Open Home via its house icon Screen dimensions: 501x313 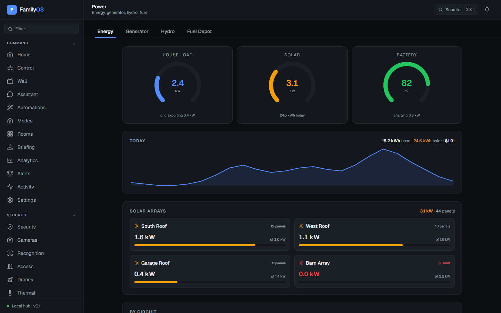10,55
